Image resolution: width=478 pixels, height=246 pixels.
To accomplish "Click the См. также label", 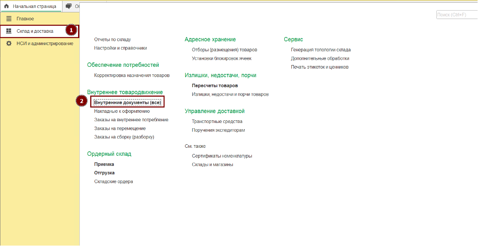I will [195, 146].
